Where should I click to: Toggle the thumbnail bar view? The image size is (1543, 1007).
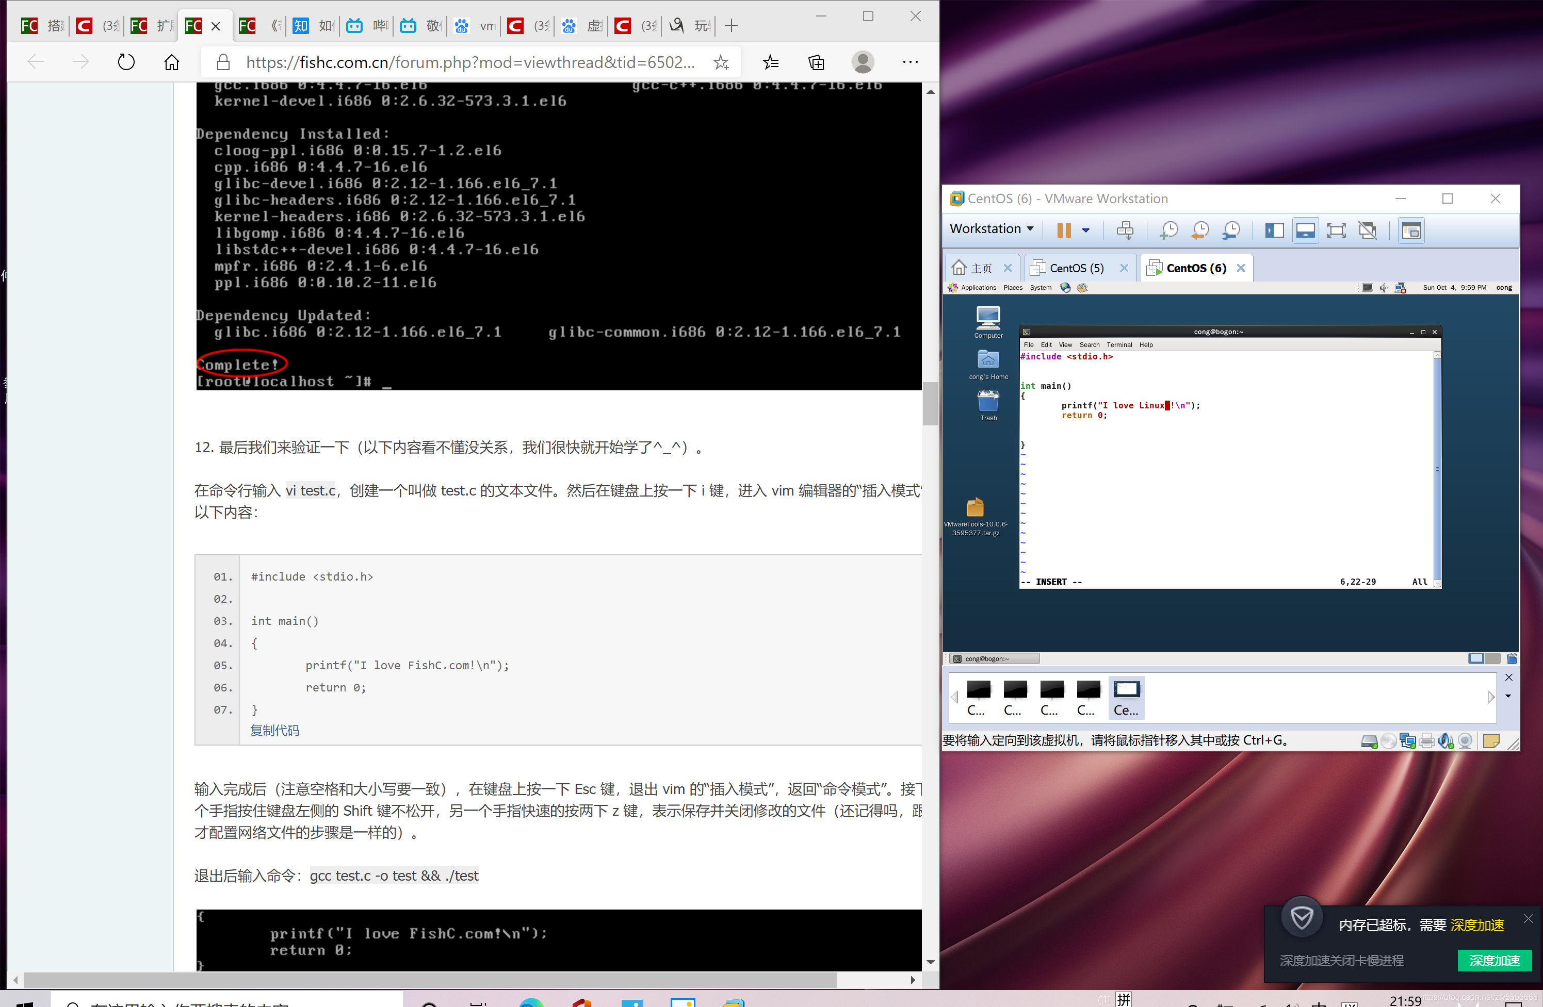click(x=1305, y=230)
